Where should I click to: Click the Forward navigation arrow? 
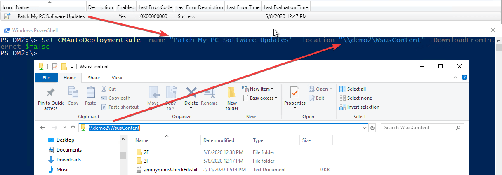tap(54, 128)
